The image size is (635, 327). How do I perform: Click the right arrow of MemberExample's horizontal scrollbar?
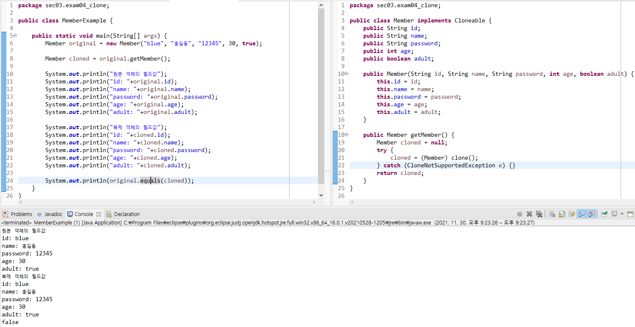314,202
